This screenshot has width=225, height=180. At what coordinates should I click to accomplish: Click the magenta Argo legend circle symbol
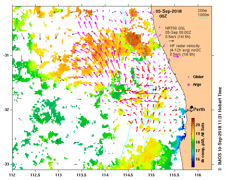coord(189,85)
